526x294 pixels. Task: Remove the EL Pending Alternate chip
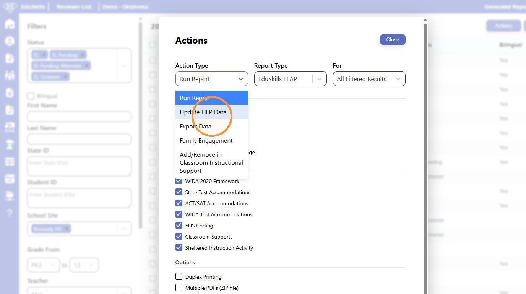(87, 66)
